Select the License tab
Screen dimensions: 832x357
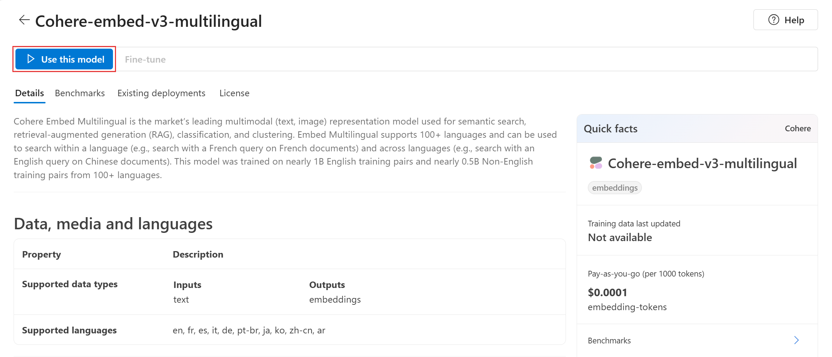click(234, 93)
